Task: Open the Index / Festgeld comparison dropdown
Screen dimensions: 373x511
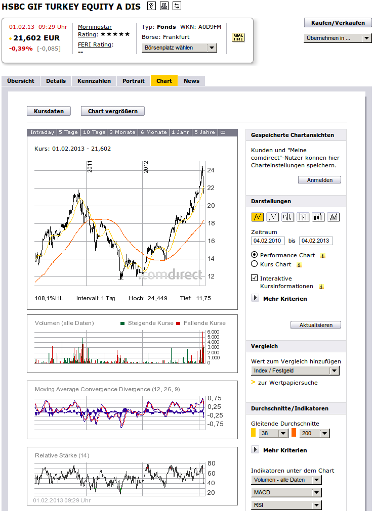Action: click(295, 371)
